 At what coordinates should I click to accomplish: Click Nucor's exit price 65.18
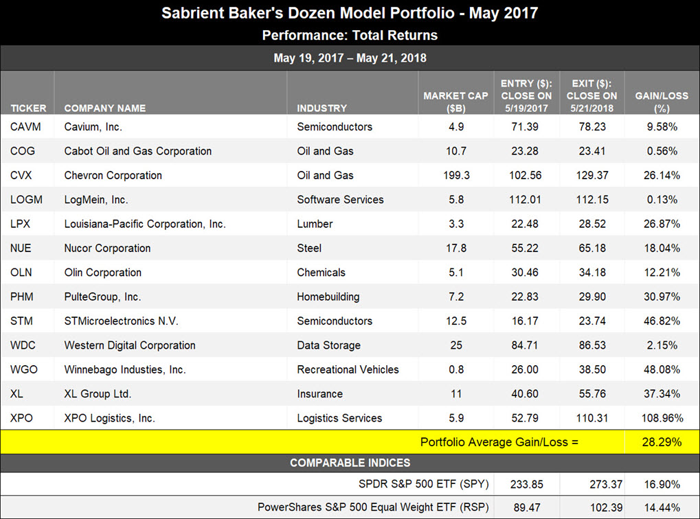[x=592, y=248]
